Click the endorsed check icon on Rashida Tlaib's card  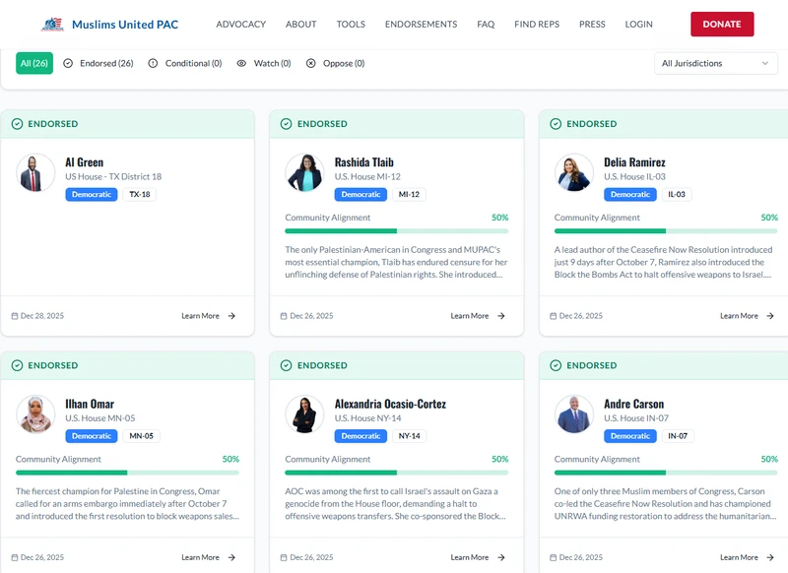286,124
